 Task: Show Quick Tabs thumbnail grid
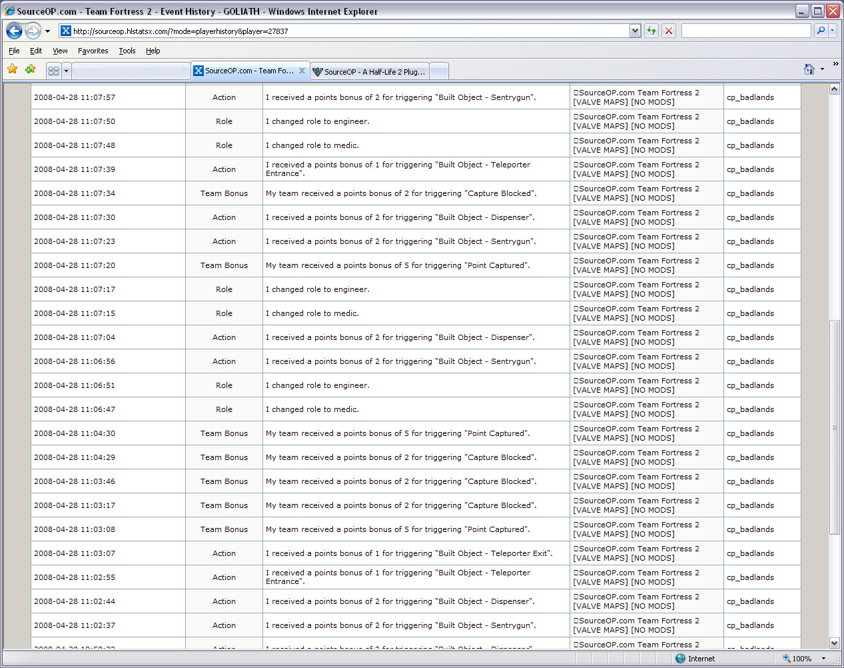pyautogui.click(x=54, y=71)
